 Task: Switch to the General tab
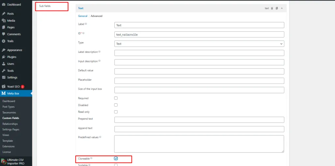pyautogui.click(x=83, y=16)
